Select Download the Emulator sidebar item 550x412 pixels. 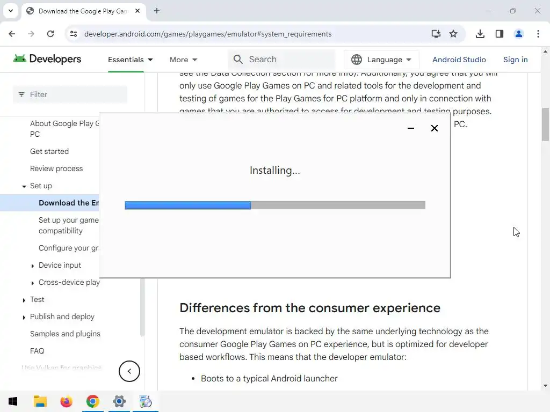click(69, 203)
